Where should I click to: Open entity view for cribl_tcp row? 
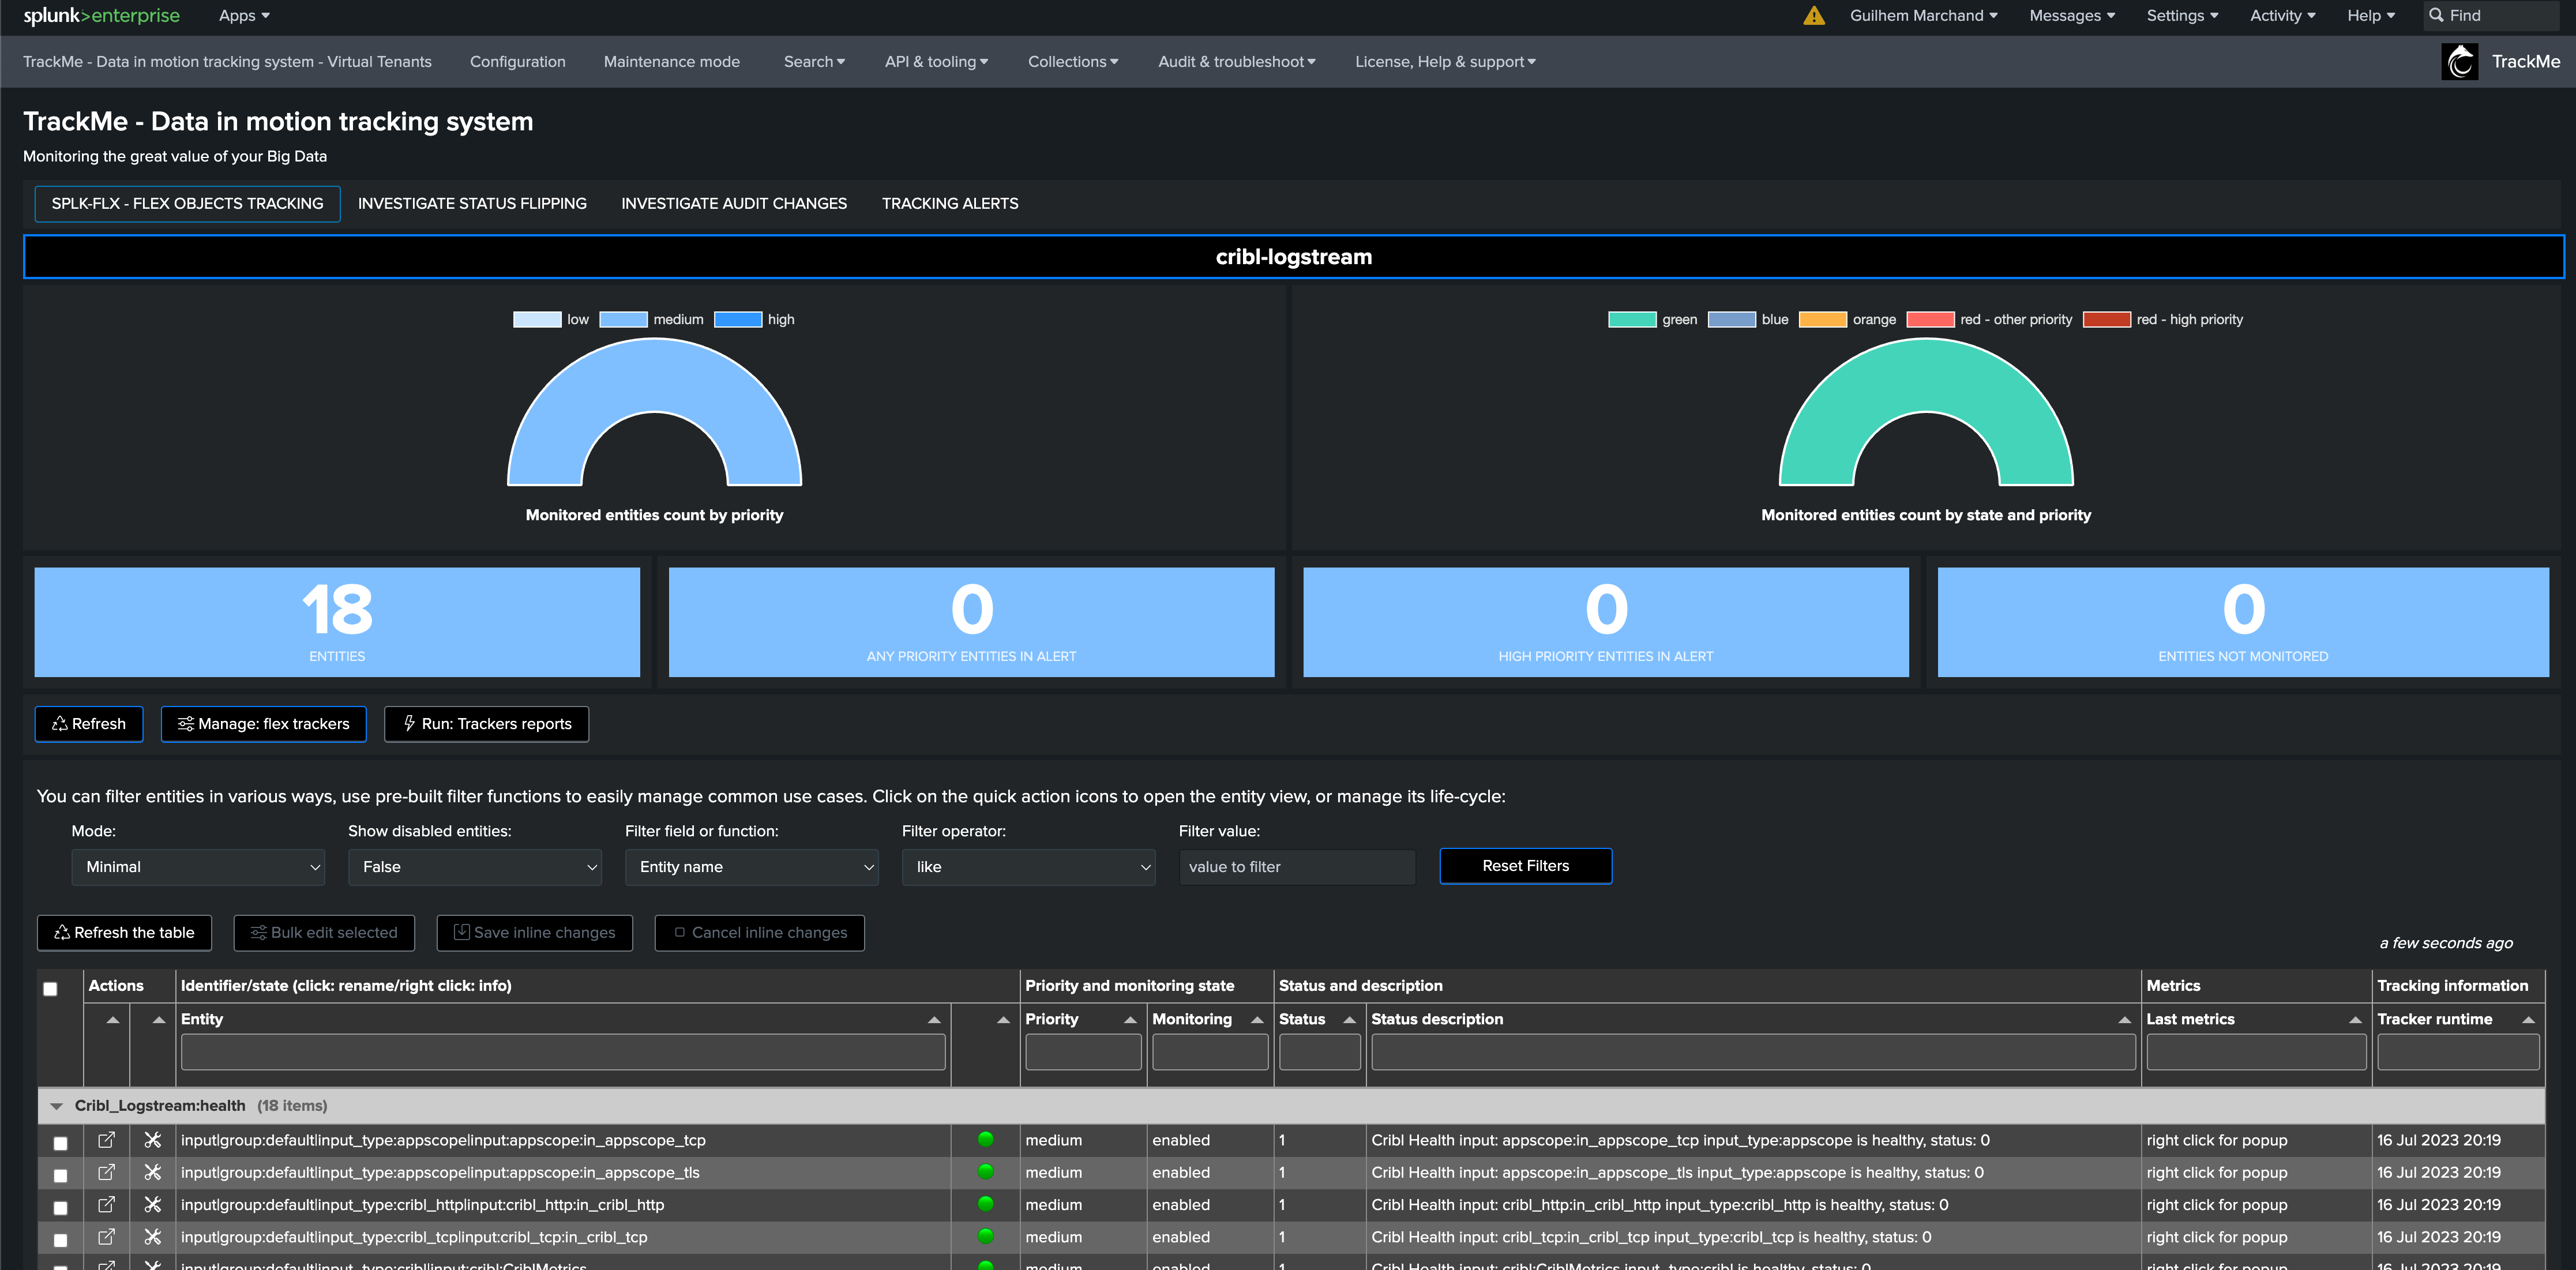(106, 1236)
